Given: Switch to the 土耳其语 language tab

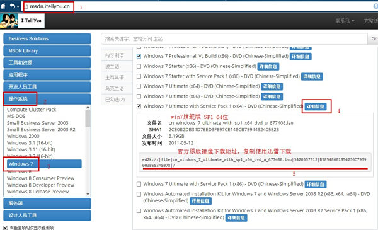Looking at the screenshot, I should pyautogui.click(x=117, y=78).
